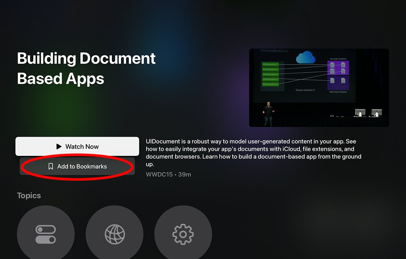Click the purple Your App's Container box
This screenshot has width=406, height=259.
338,67
